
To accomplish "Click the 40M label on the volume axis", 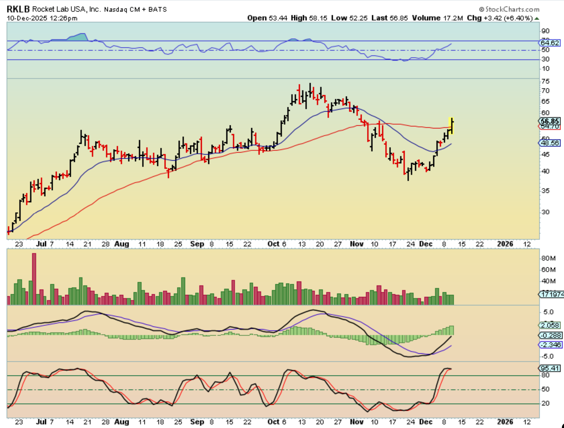I will pyautogui.click(x=548, y=281).
